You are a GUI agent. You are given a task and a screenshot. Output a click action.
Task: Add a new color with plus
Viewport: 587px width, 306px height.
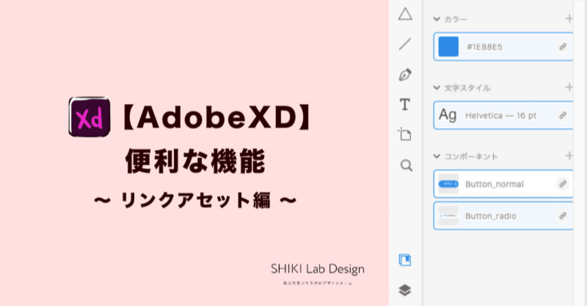pos(569,18)
